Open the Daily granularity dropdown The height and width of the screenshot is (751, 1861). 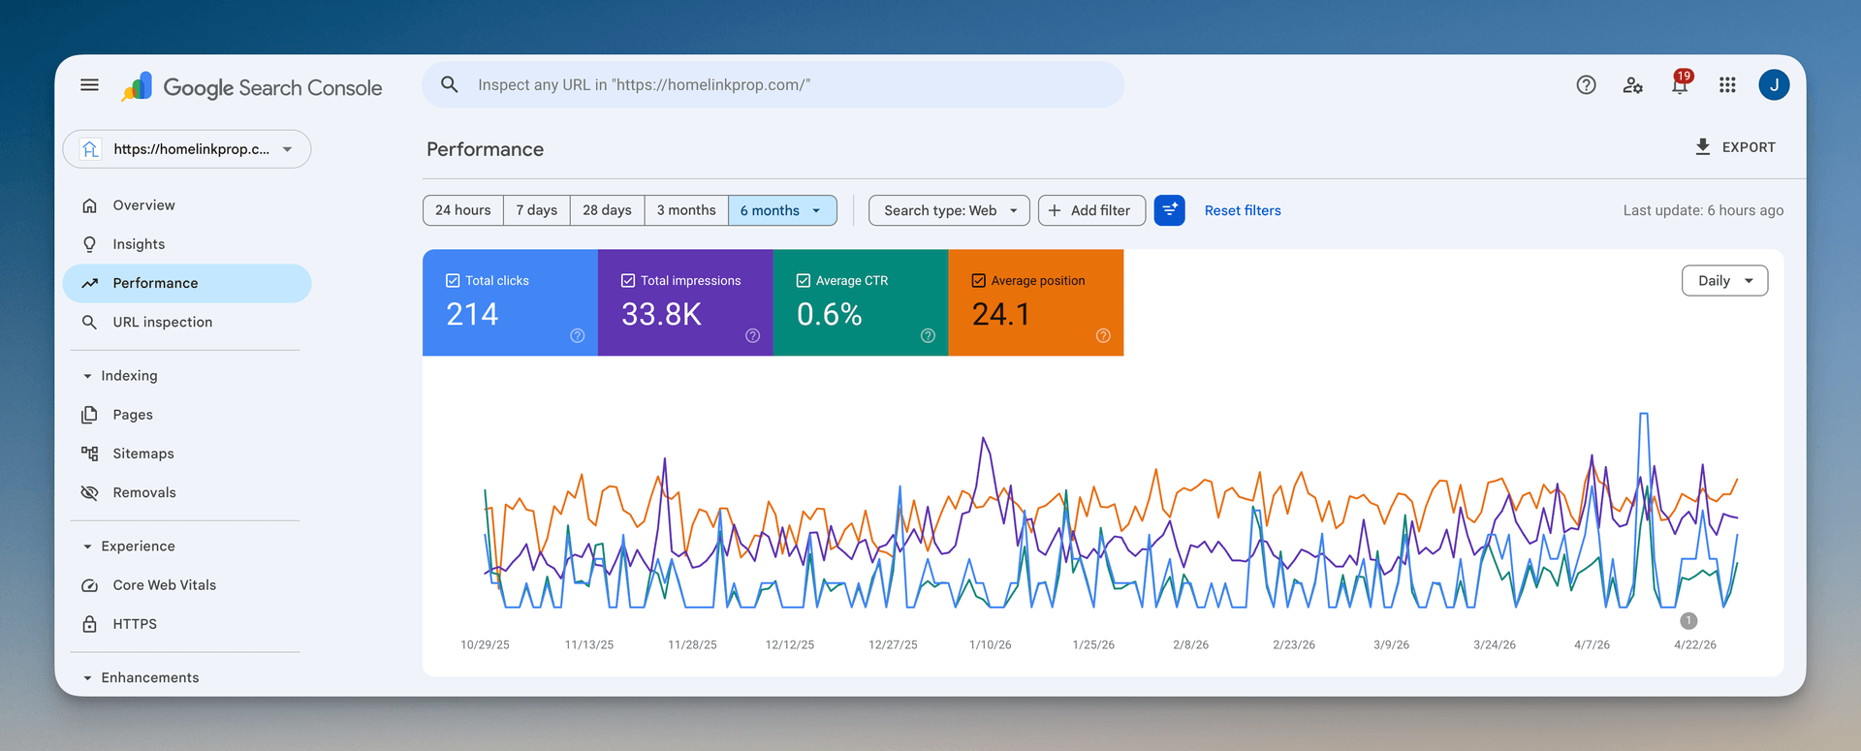coord(1724,281)
